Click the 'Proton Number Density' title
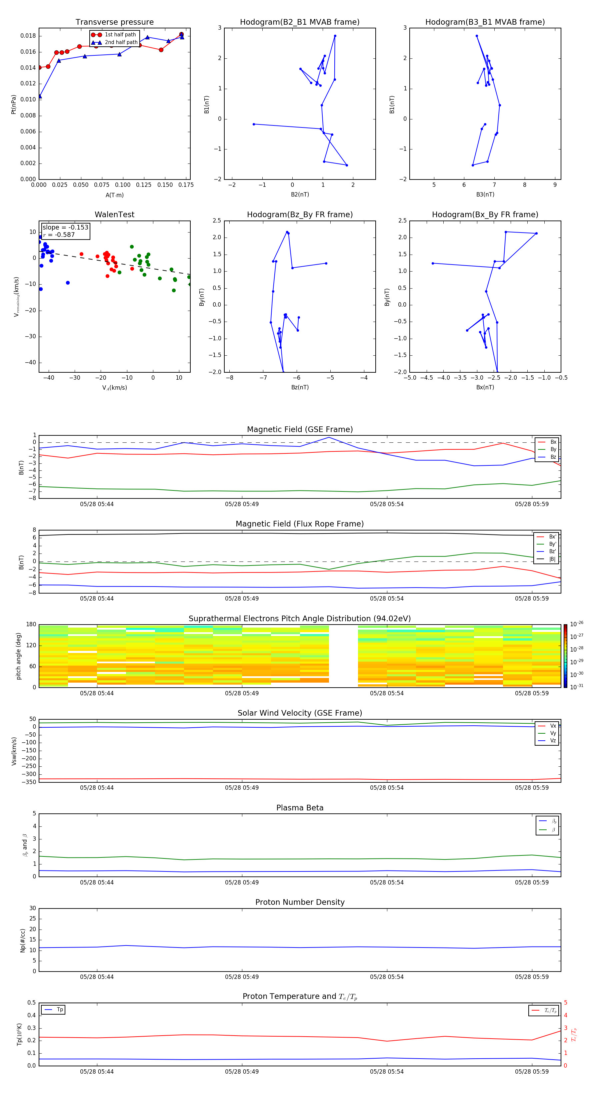This screenshot has height=1101, width=600. tap(300, 902)
